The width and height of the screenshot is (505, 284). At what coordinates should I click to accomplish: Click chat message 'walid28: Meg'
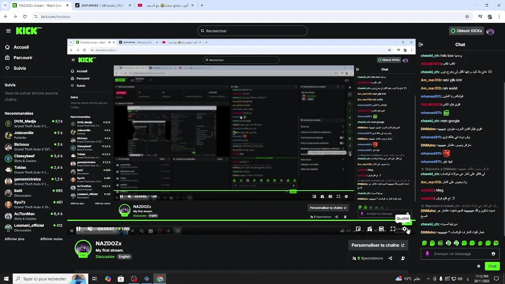tap(432, 190)
